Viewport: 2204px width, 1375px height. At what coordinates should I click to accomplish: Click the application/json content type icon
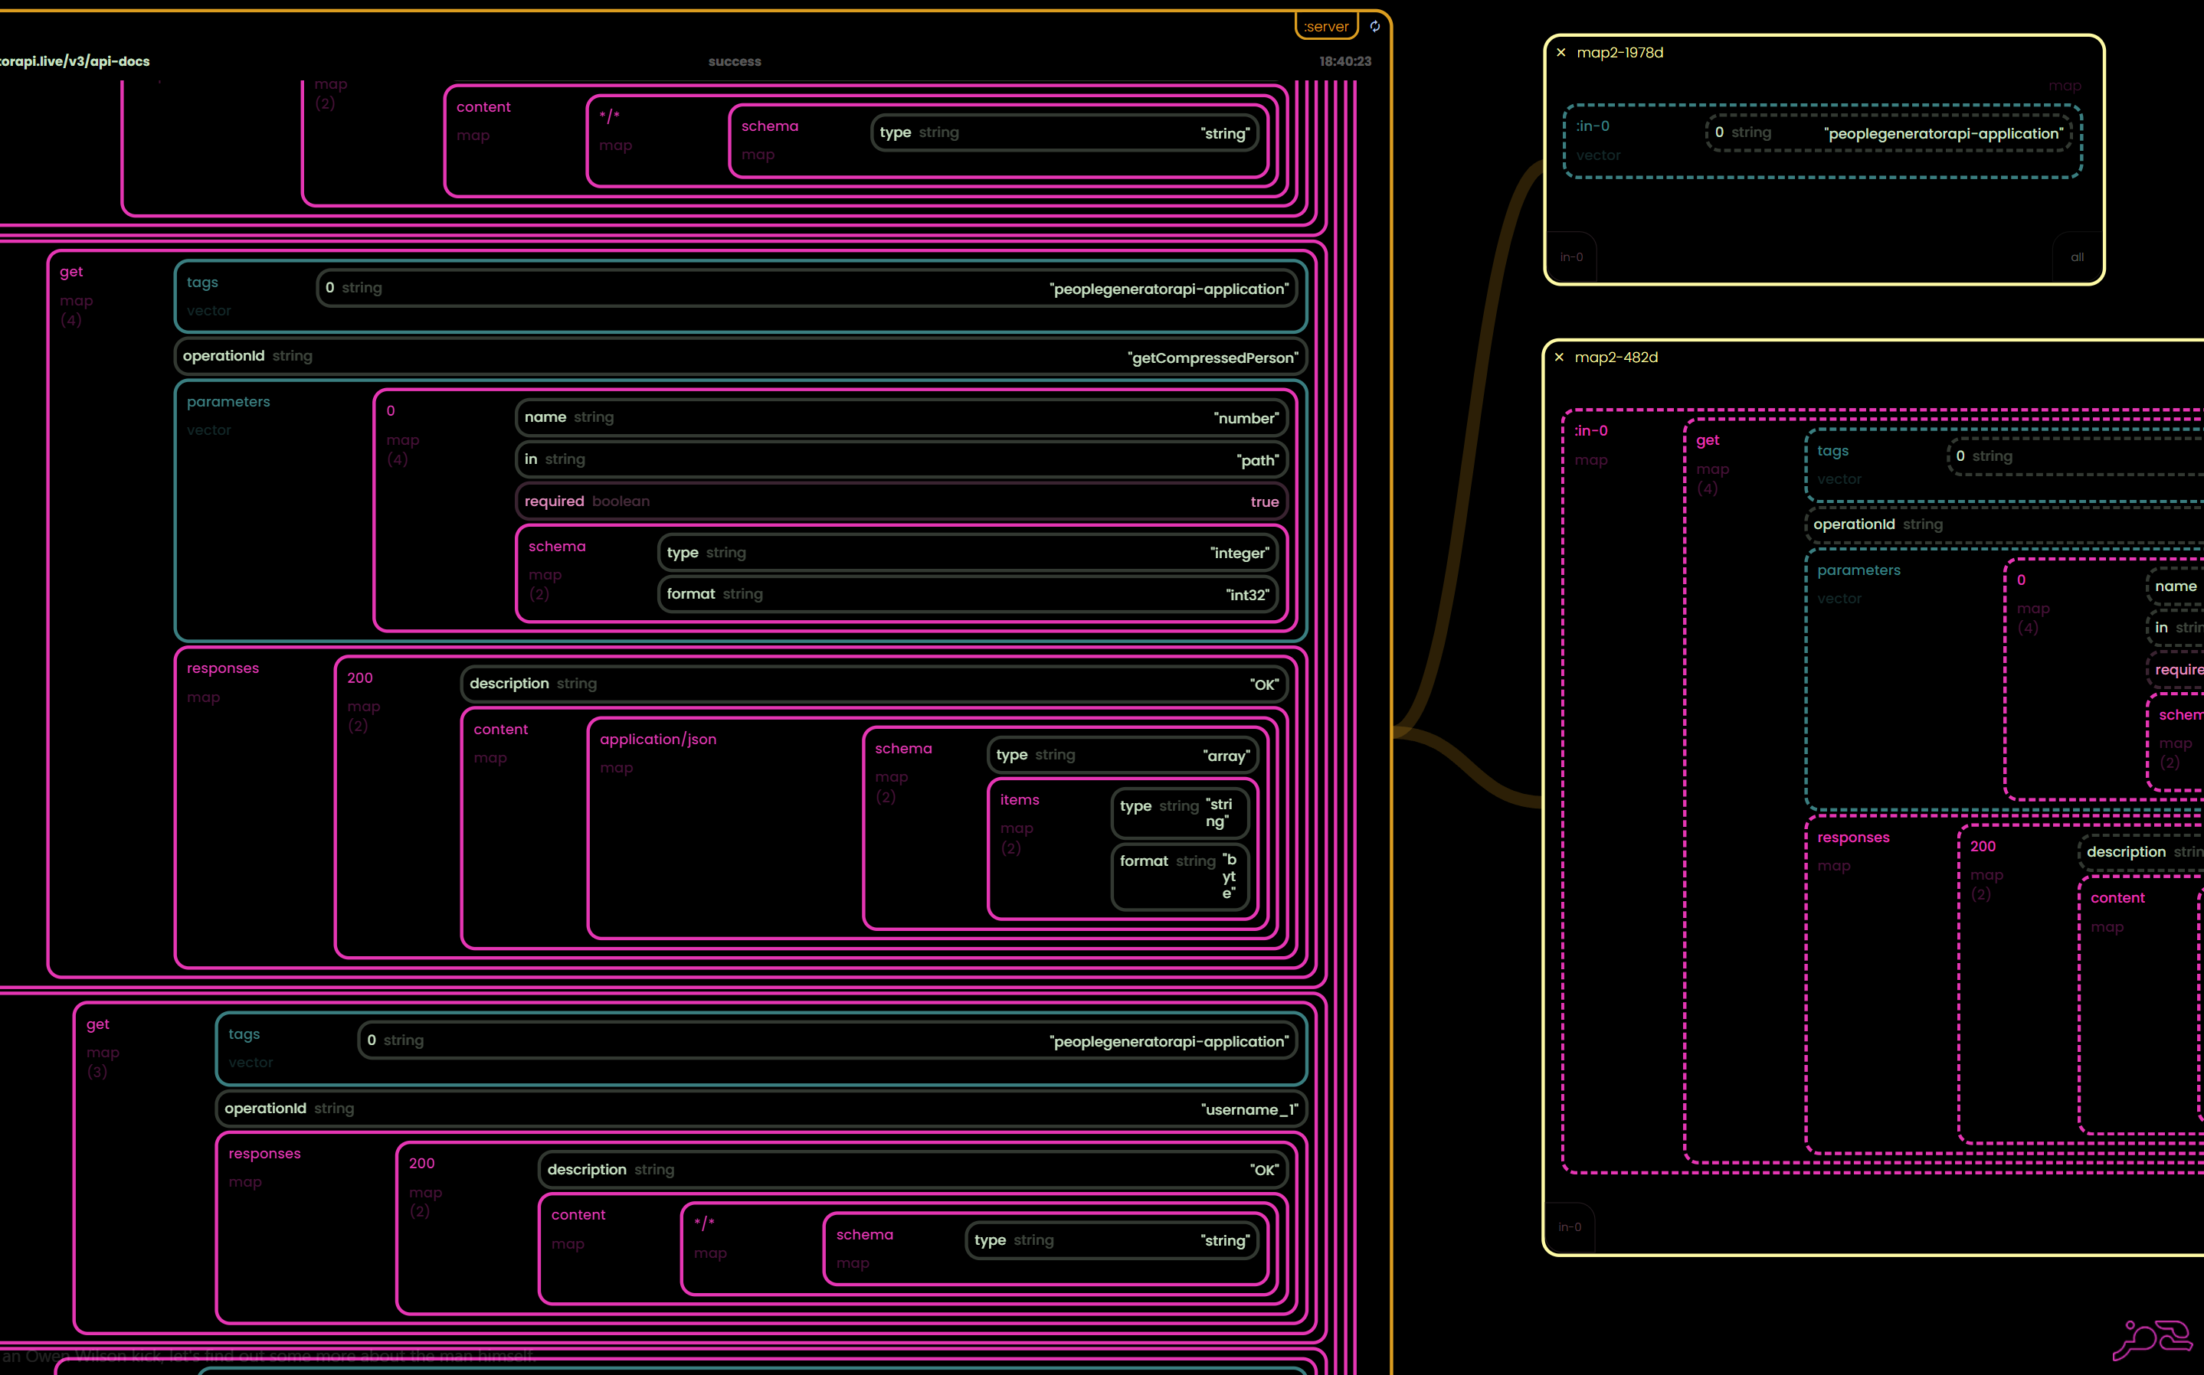tap(654, 738)
